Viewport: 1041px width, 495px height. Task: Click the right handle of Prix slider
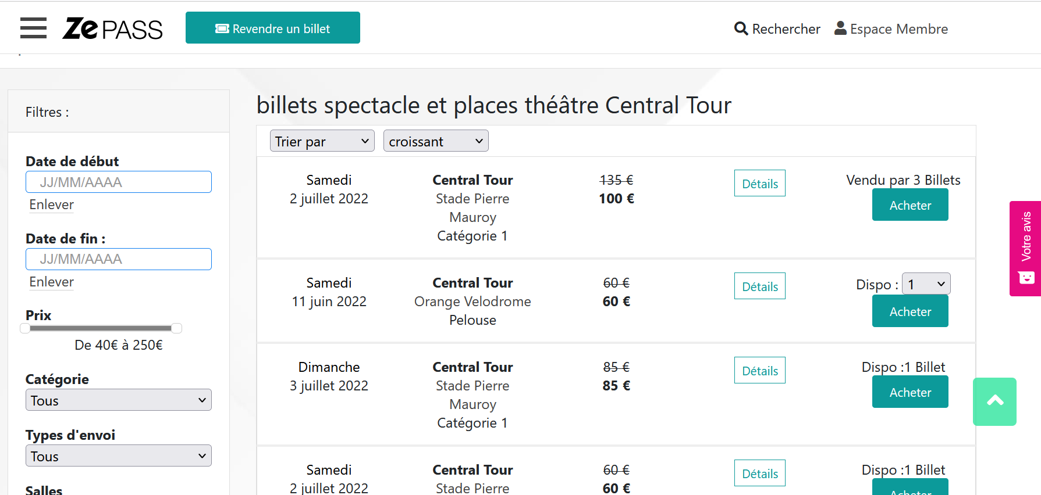[177, 328]
